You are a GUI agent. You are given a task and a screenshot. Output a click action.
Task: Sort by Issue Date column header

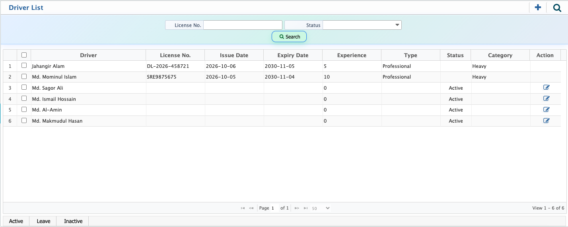234,55
